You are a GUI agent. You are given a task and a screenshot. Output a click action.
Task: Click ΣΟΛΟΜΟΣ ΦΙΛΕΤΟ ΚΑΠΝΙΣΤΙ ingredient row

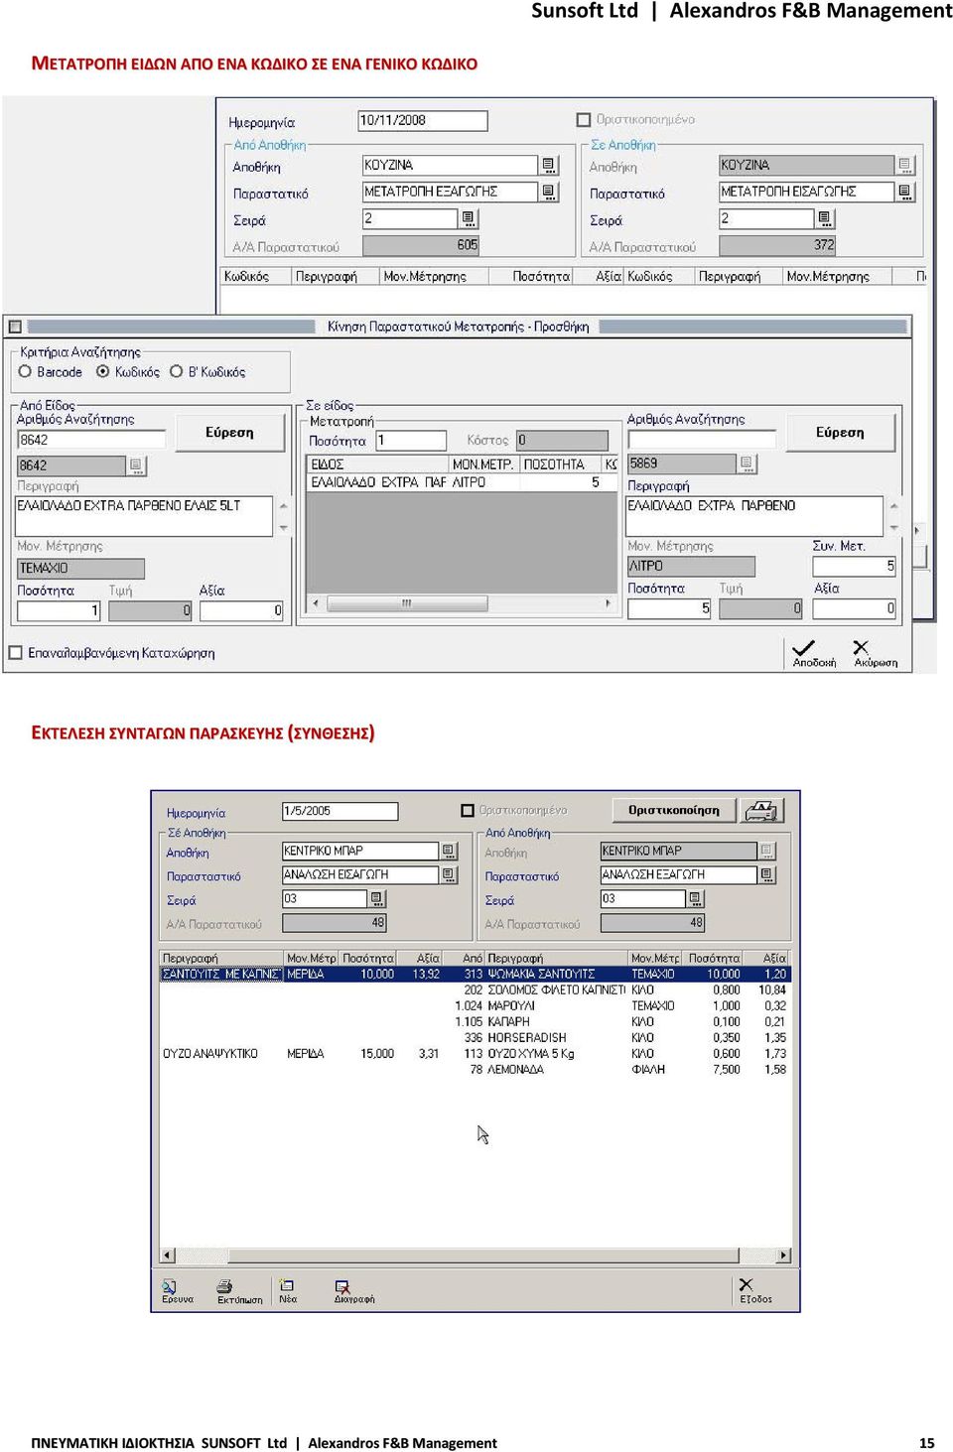click(625, 990)
